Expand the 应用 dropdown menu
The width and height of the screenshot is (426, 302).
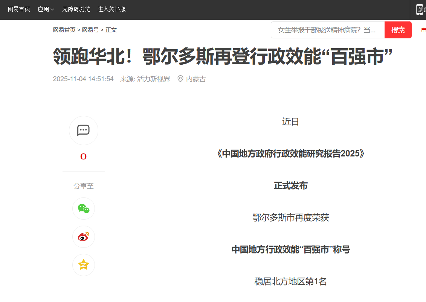pyautogui.click(x=46, y=9)
